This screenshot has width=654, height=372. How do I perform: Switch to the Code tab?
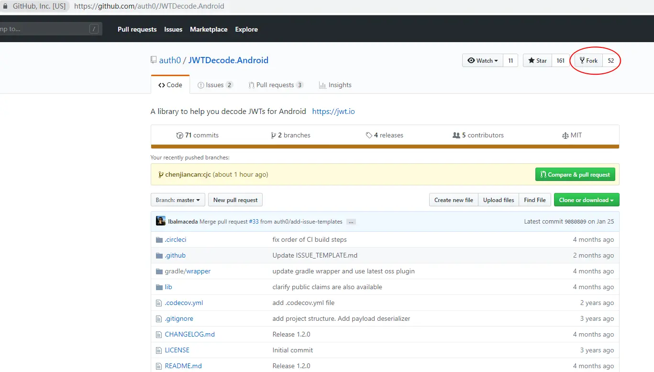click(170, 85)
